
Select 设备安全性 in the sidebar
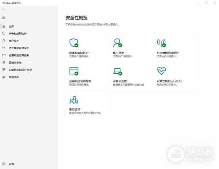(x=15, y=63)
